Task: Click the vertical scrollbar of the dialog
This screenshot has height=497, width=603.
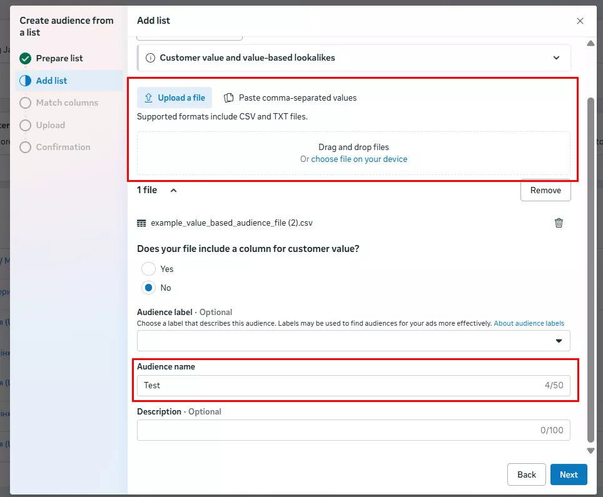Action: pos(590,269)
